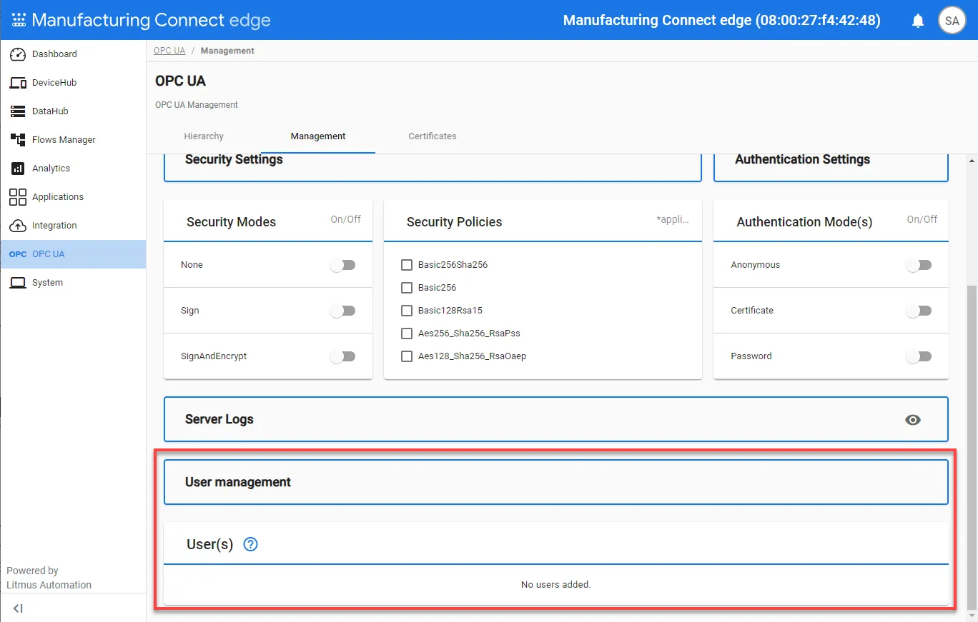Collapse the sidebar with arrow icon
This screenshot has width=978, height=622.
(18, 608)
